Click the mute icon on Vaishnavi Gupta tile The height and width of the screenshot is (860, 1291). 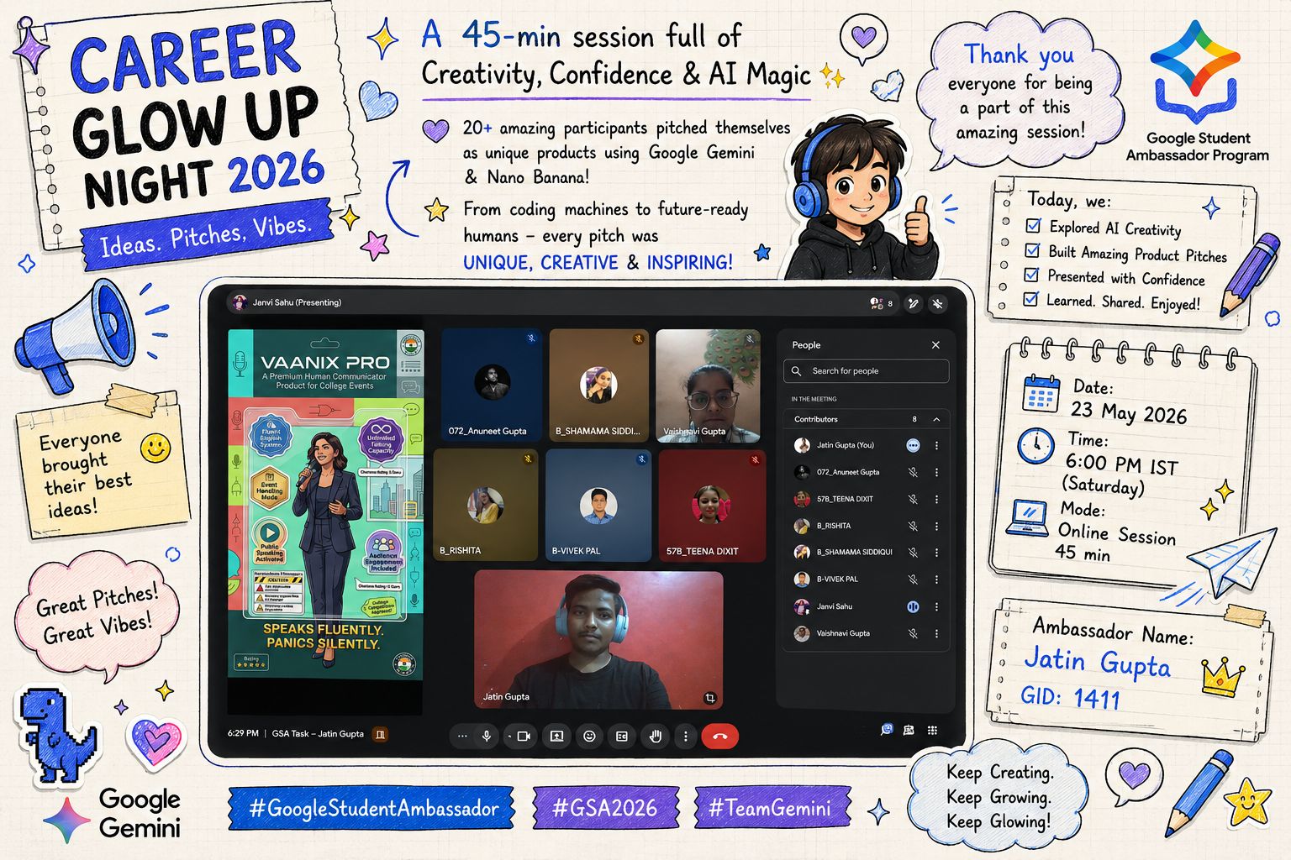pyautogui.click(x=749, y=339)
